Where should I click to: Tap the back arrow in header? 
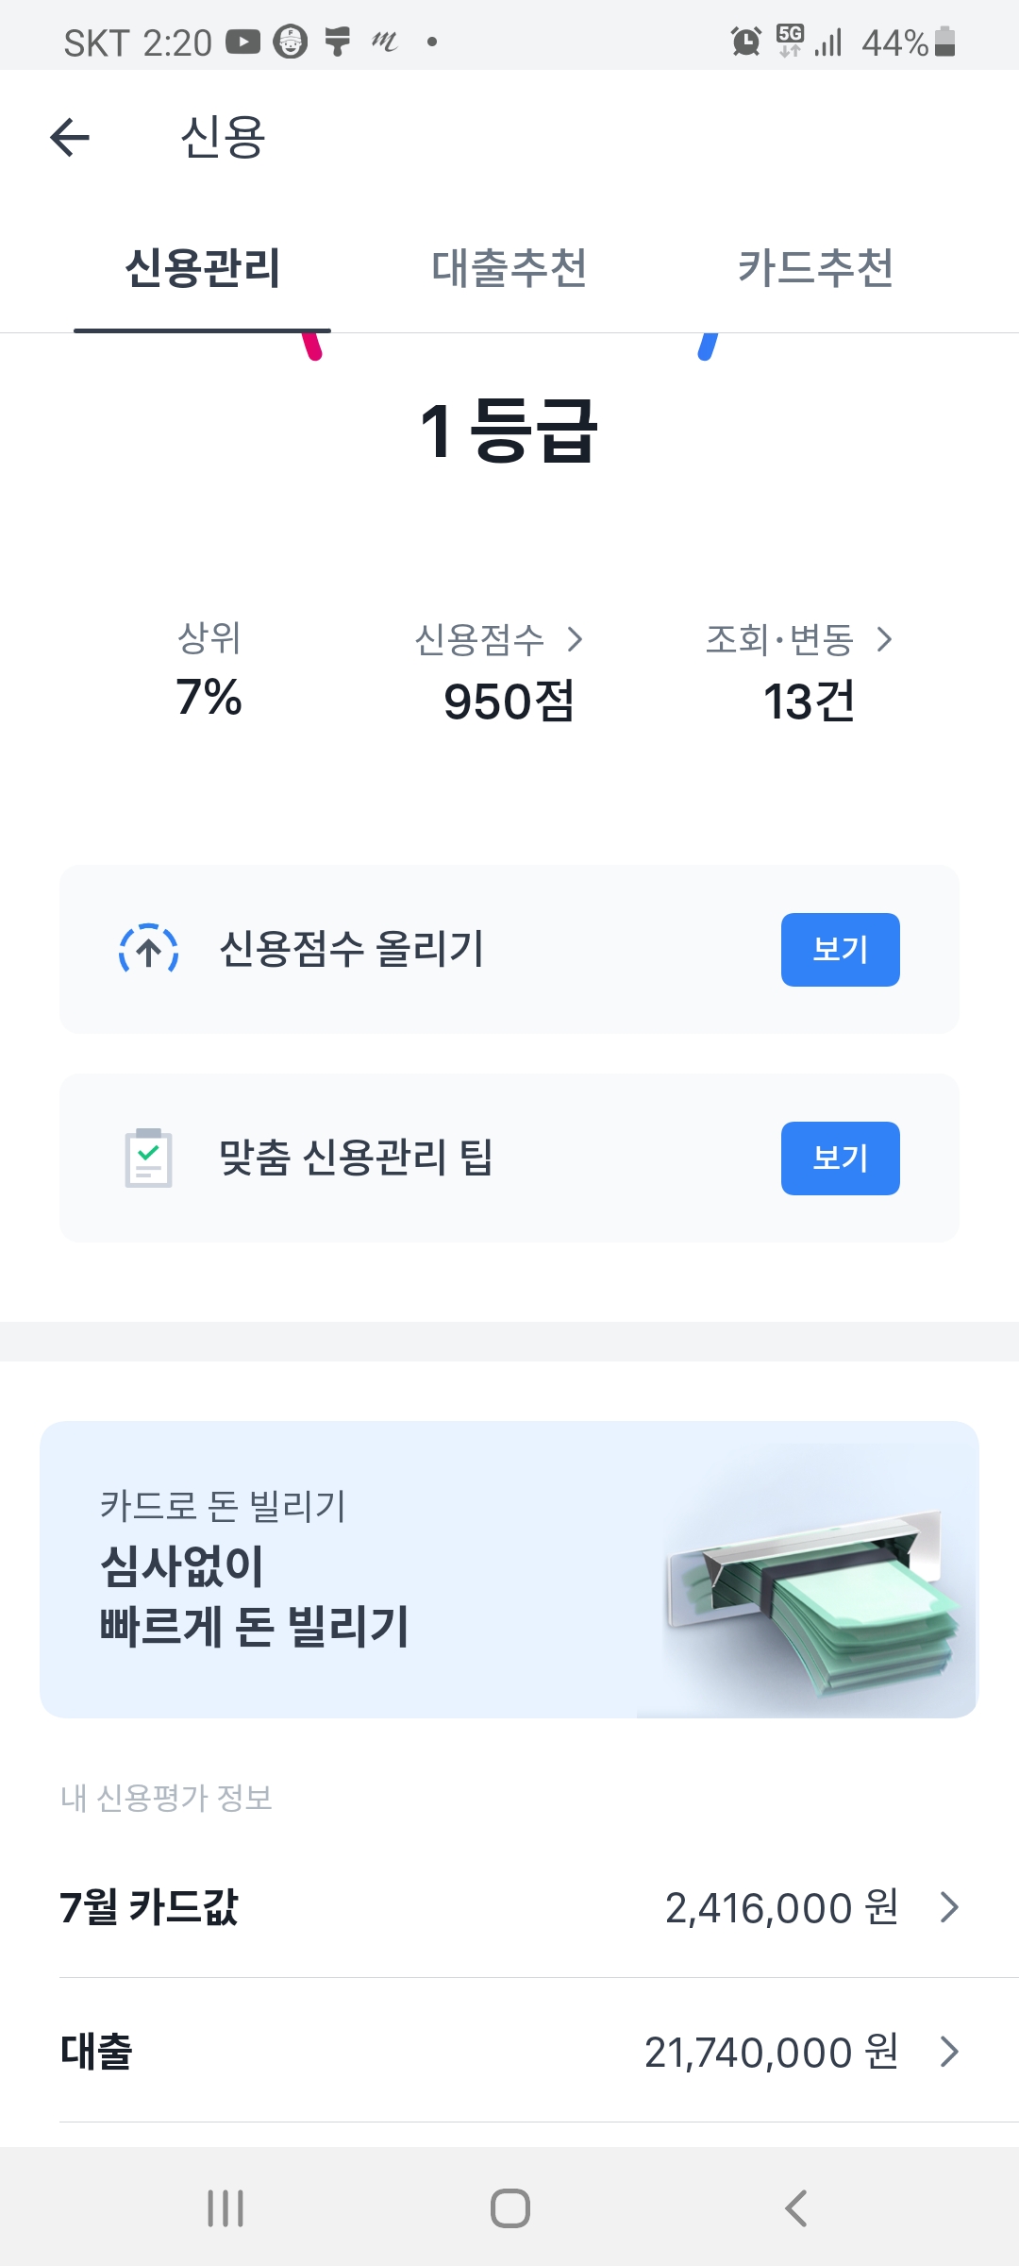(70, 138)
